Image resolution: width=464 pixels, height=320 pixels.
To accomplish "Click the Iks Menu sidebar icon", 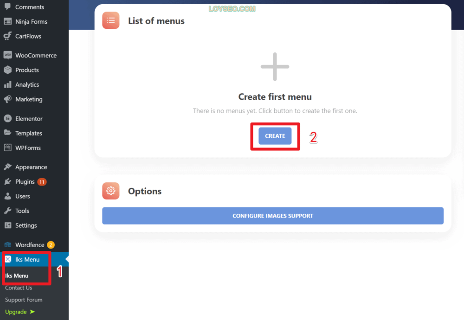I will click(8, 259).
